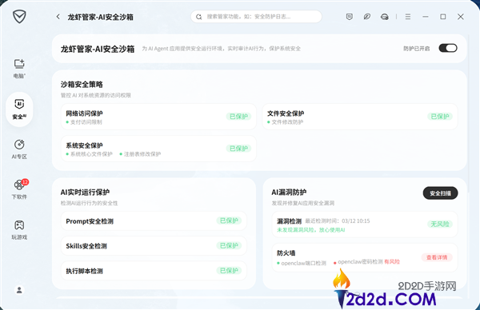Click 已保护 status on 文件安全保护
The image size is (480, 310).
440,117
